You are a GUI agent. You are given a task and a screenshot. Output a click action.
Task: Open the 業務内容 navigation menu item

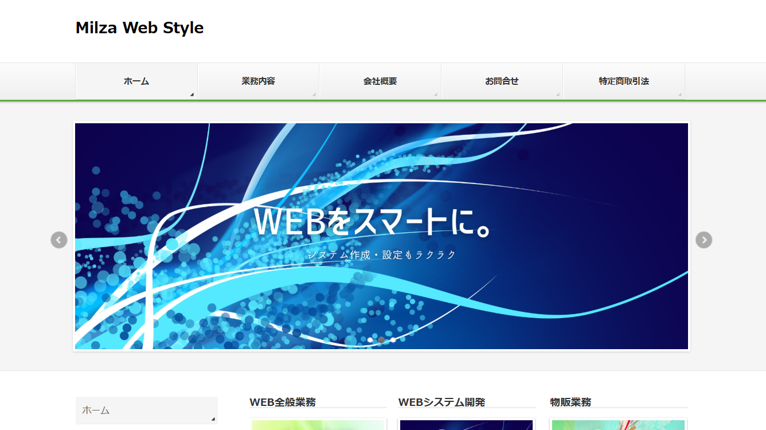(x=258, y=81)
